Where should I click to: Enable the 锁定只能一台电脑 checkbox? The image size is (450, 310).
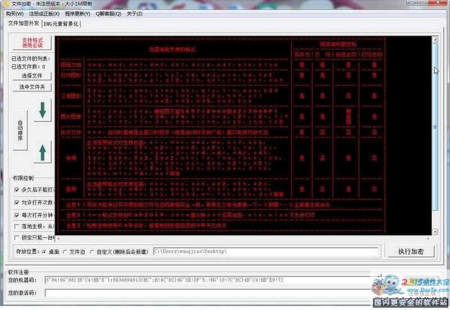tap(17, 238)
